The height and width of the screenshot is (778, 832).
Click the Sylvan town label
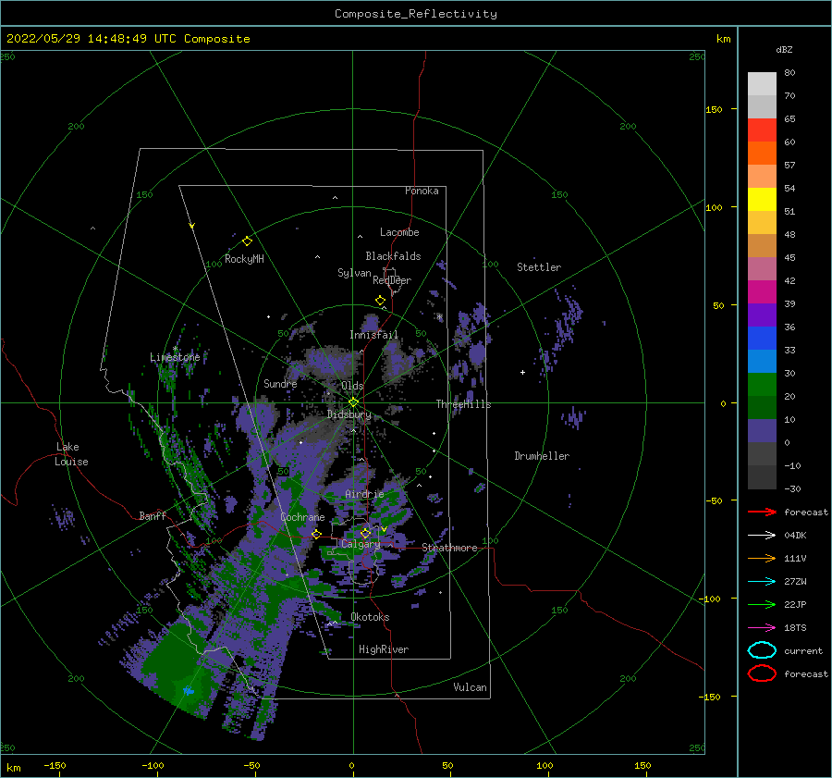[354, 273]
